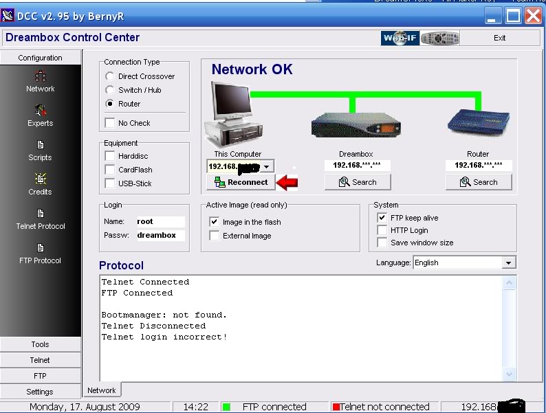Screen dimensions: 546x413
Task: Click protocol log scroll down arrow
Action: pyautogui.click(x=509, y=375)
